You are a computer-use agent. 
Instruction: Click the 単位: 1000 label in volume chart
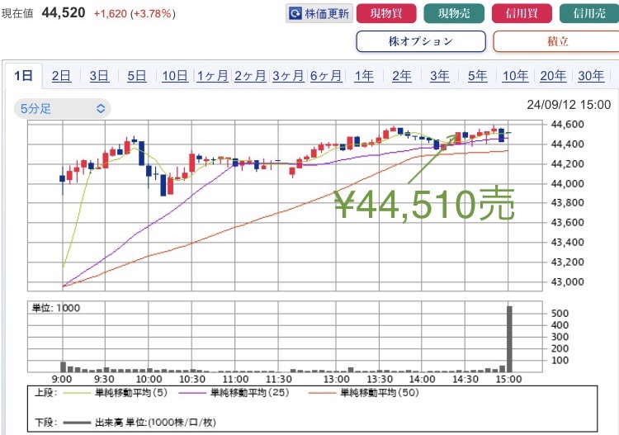coord(55,308)
